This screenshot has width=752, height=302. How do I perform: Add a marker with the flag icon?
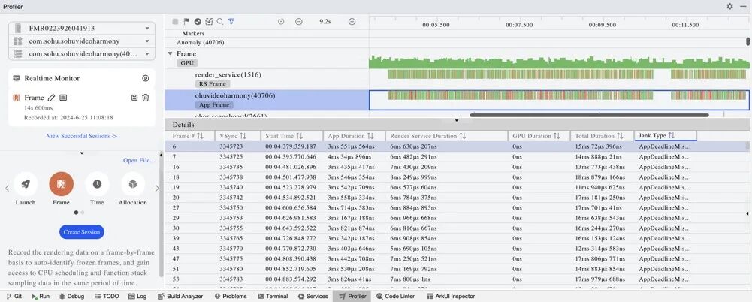pyautogui.click(x=186, y=22)
